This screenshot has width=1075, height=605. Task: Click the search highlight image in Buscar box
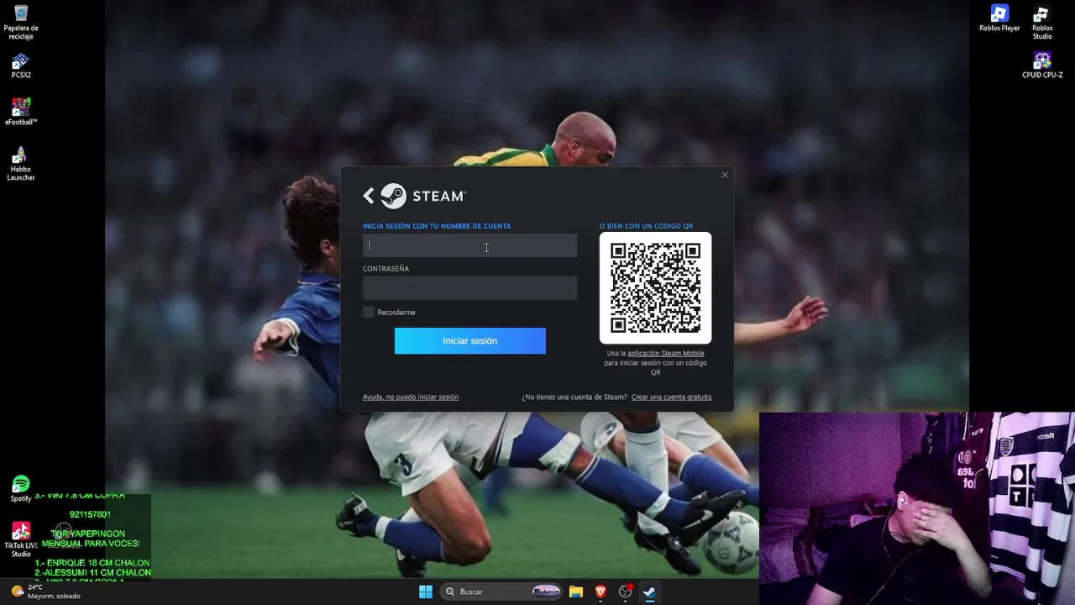(x=546, y=592)
